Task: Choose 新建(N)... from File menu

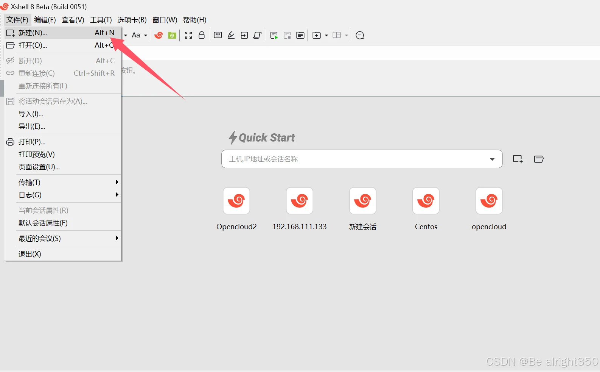Action: point(63,33)
